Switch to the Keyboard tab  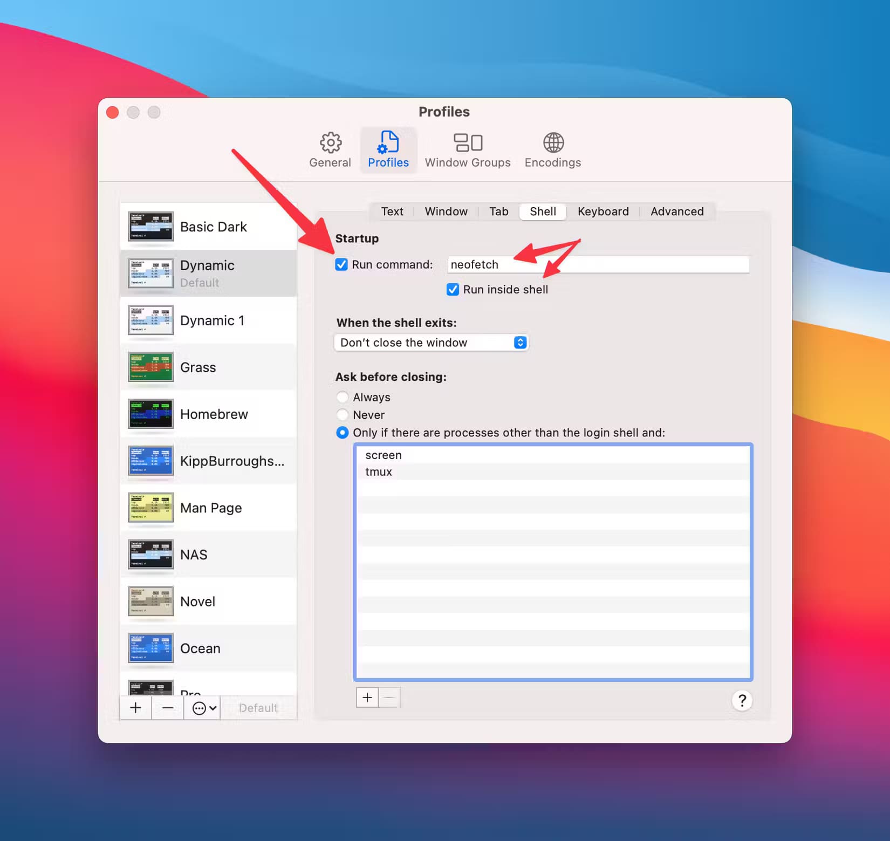603,211
